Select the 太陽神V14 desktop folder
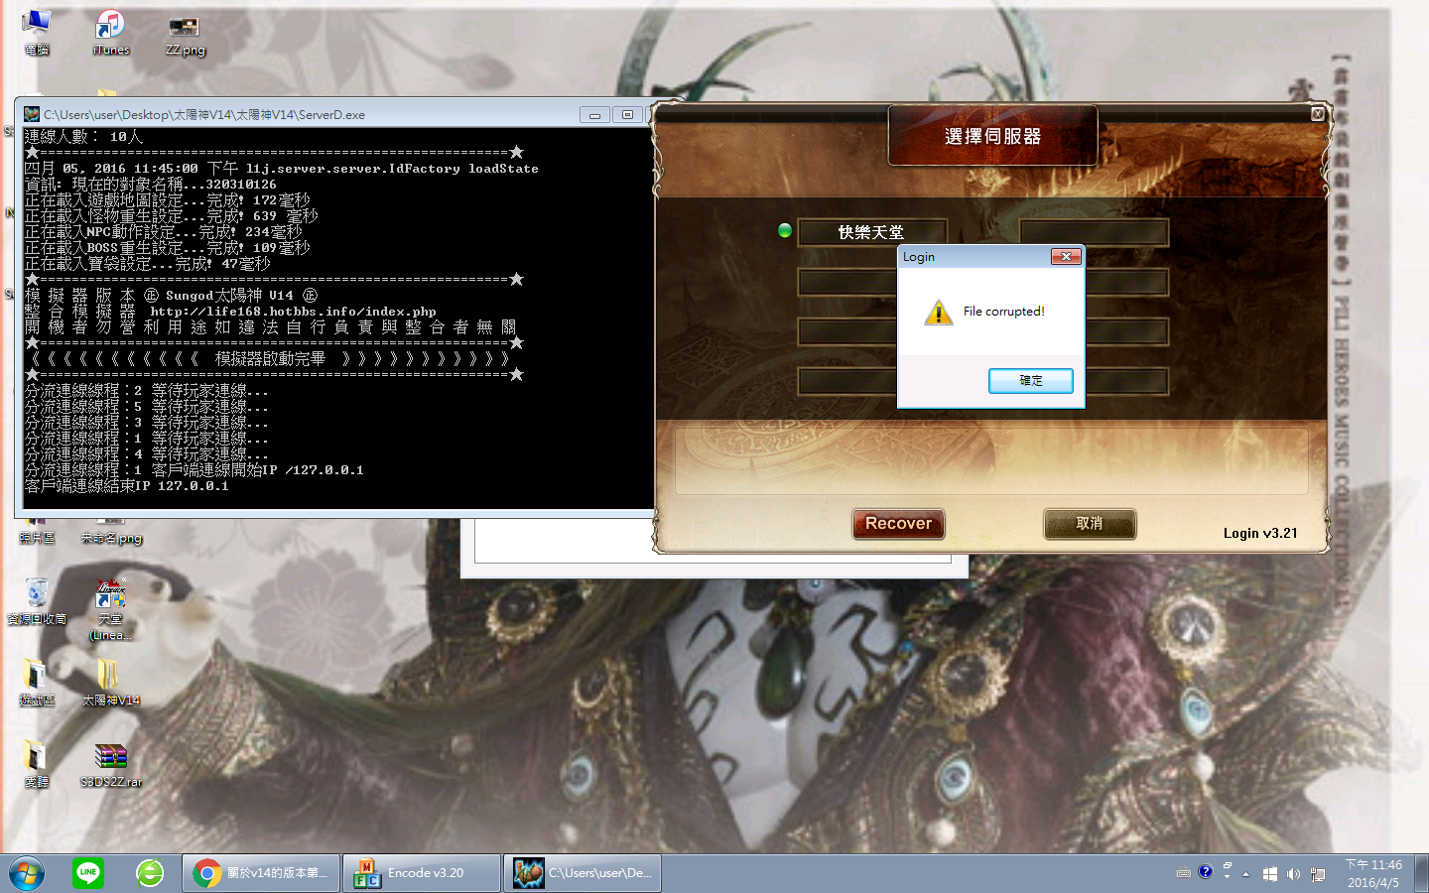Screen dimensions: 1429x893 point(110,683)
